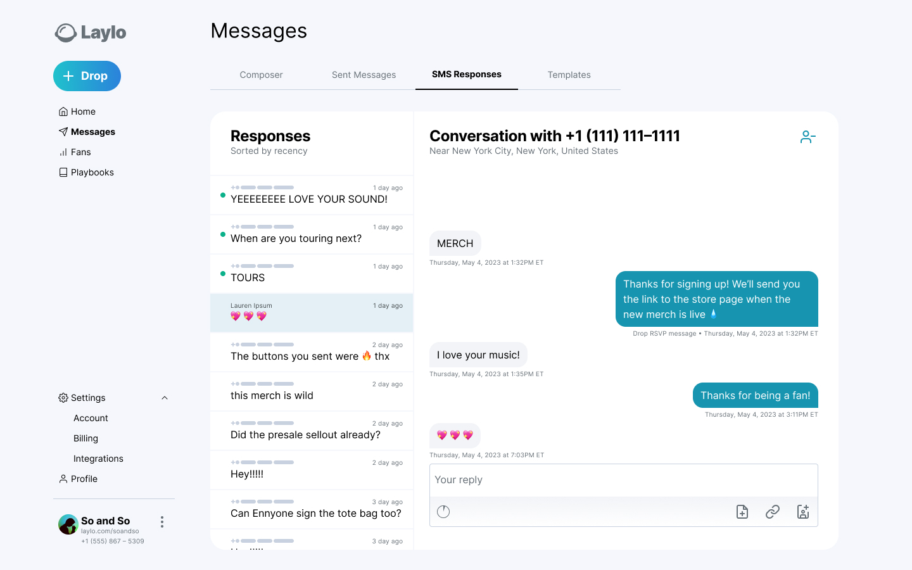Click the attach file icon in reply box

tap(742, 512)
